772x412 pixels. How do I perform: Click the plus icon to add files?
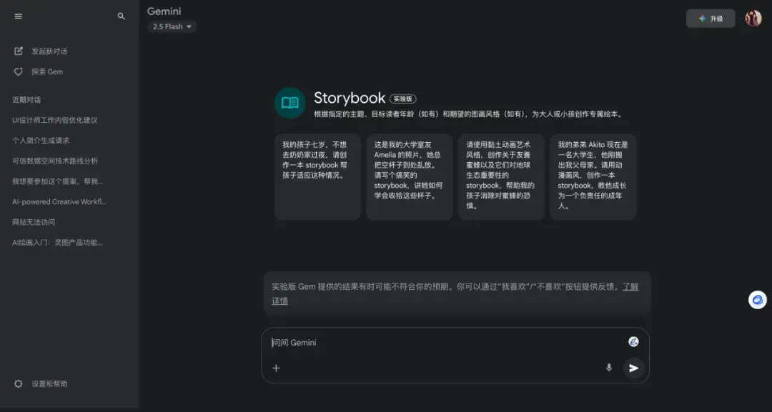pyautogui.click(x=276, y=368)
